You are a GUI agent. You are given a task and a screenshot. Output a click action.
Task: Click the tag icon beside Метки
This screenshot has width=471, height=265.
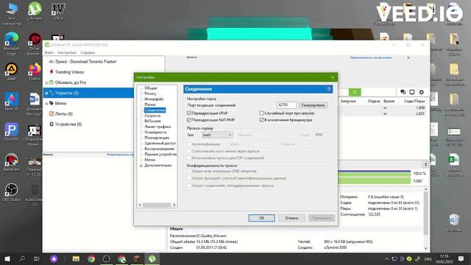click(52, 103)
